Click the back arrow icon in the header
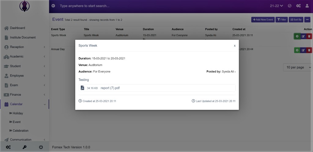This screenshot has width=313, height=152. click(x=53, y=6)
